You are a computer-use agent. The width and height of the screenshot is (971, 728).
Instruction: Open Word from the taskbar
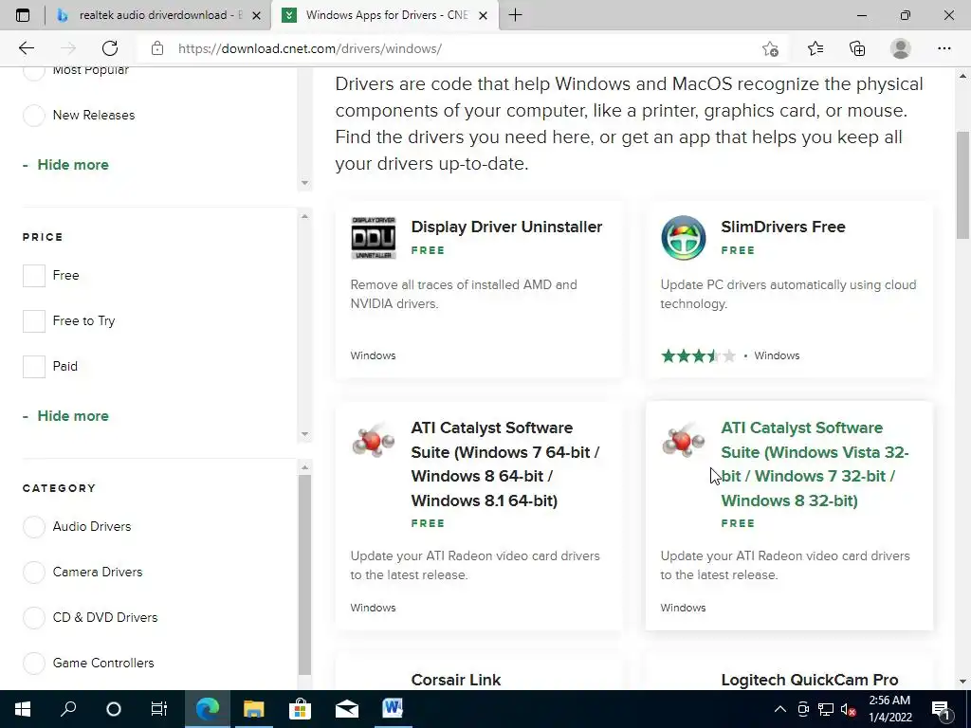pyautogui.click(x=393, y=709)
